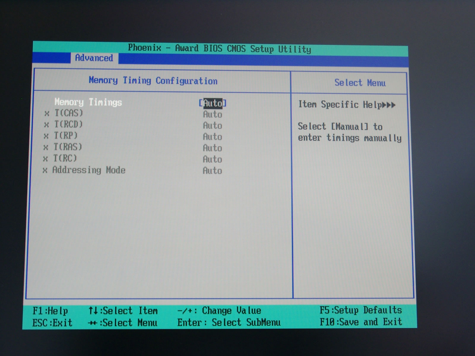Select the T(RC) row
Image resolution: width=475 pixels, height=356 pixels.
tap(133, 159)
